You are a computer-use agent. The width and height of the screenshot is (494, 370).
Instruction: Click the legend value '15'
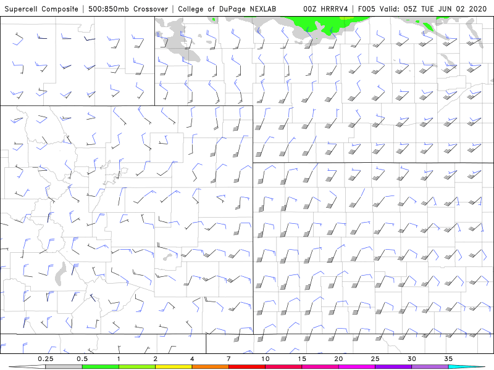302,359
